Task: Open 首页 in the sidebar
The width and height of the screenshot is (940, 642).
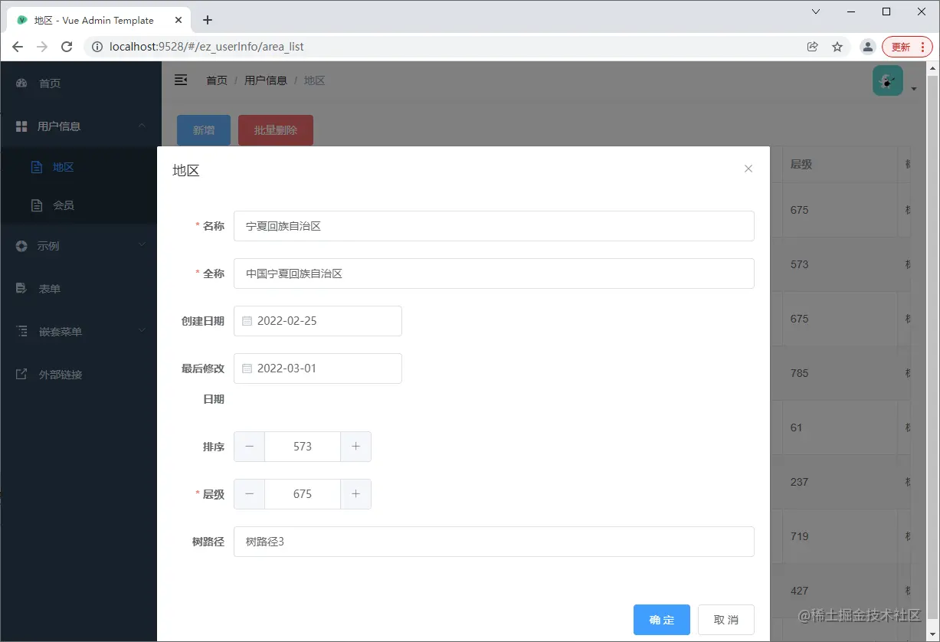Action: tap(80, 83)
